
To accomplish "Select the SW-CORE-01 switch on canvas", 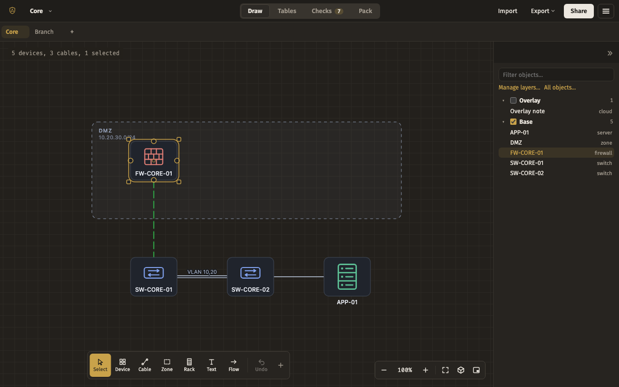I will point(154,277).
